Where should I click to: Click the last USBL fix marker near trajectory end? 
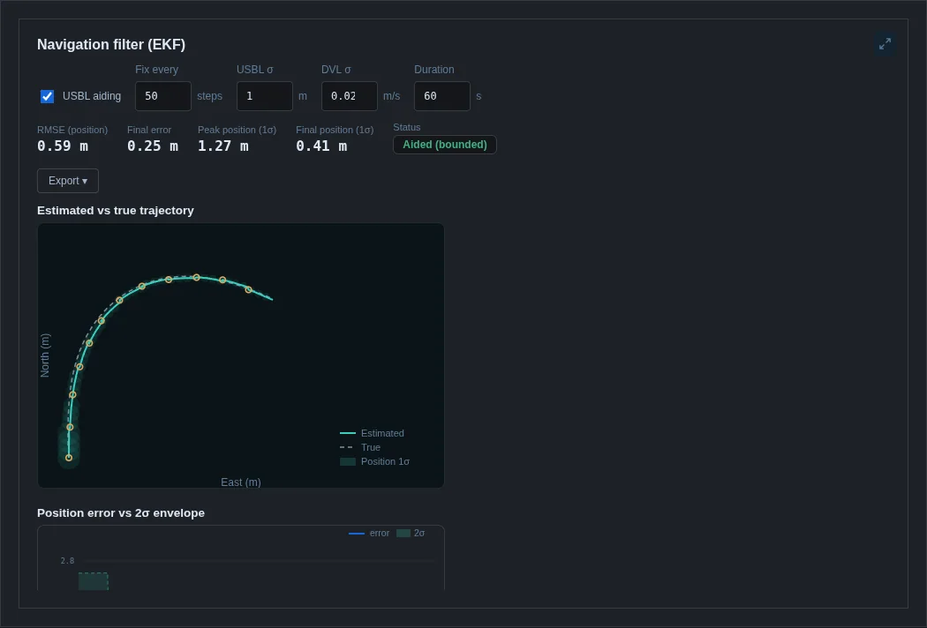[x=248, y=289]
